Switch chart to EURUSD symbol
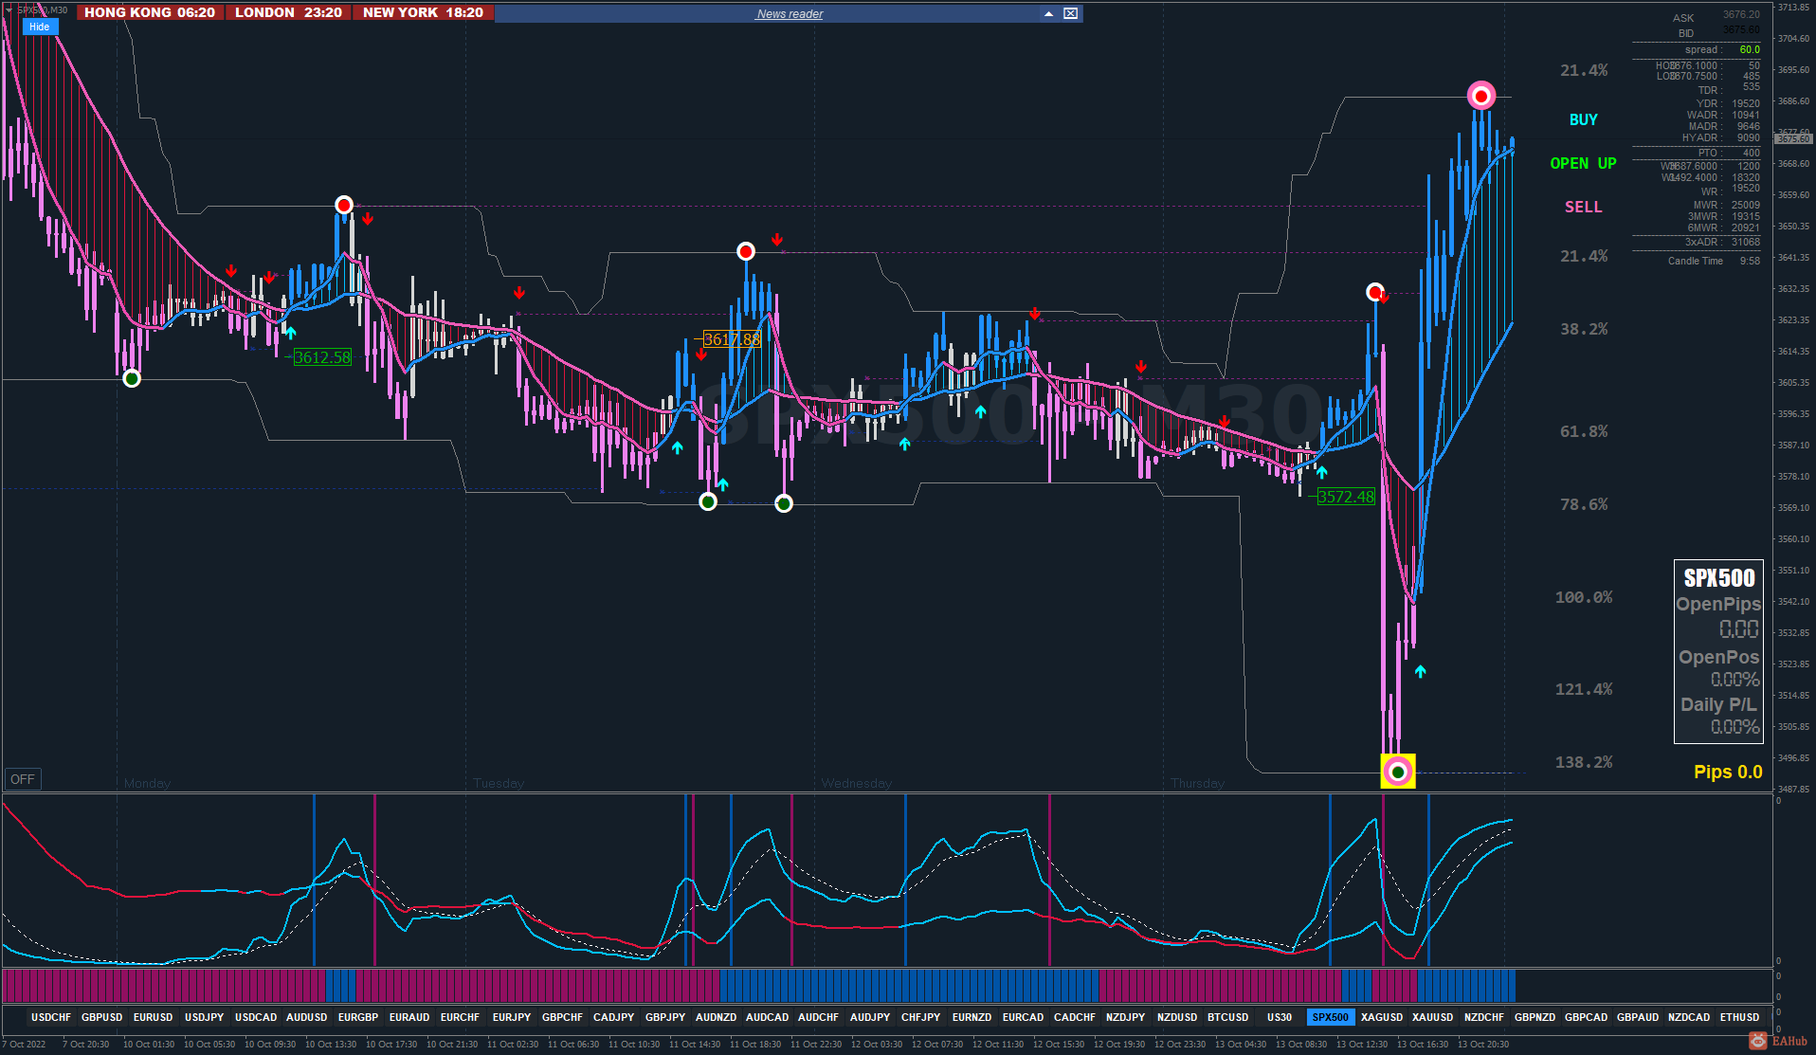 coord(153,1017)
